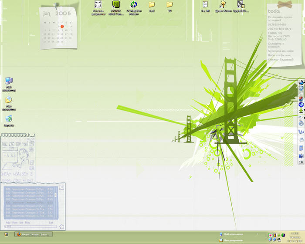
Task: Click Sel in the playlist window
Action: [21, 222]
